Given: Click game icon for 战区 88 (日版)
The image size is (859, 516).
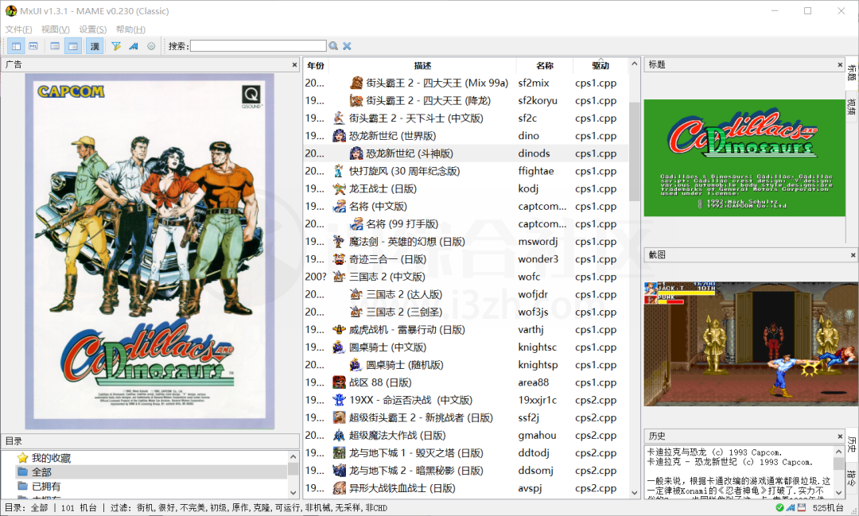Looking at the screenshot, I should click(339, 382).
